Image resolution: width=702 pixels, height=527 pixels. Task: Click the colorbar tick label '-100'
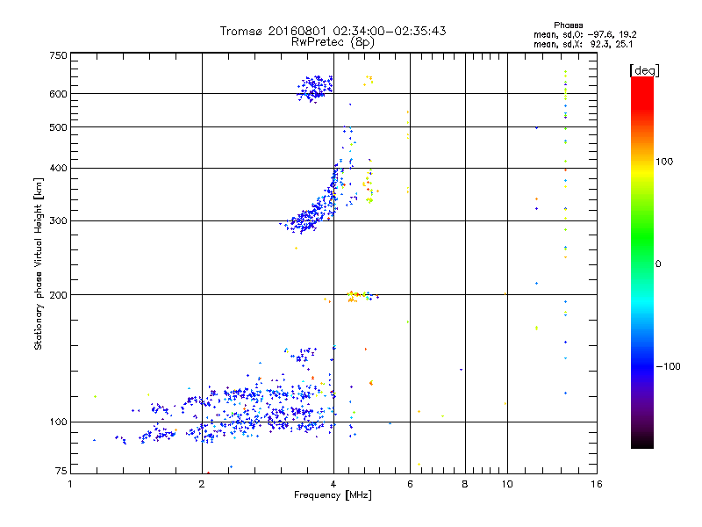pos(668,366)
